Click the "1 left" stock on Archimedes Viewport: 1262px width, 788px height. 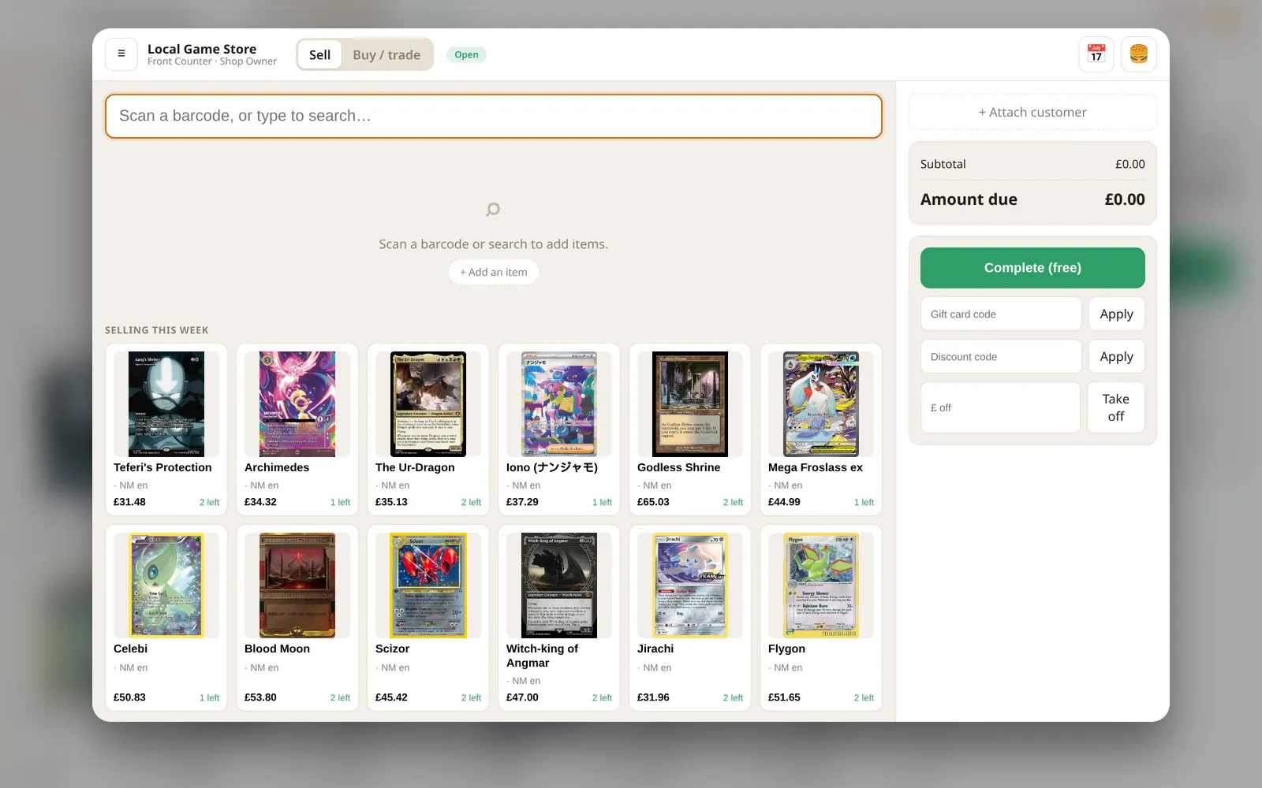[340, 502]
